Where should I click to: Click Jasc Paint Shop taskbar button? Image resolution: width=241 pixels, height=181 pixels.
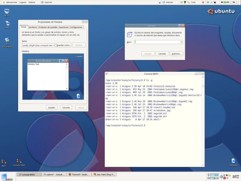104,175
